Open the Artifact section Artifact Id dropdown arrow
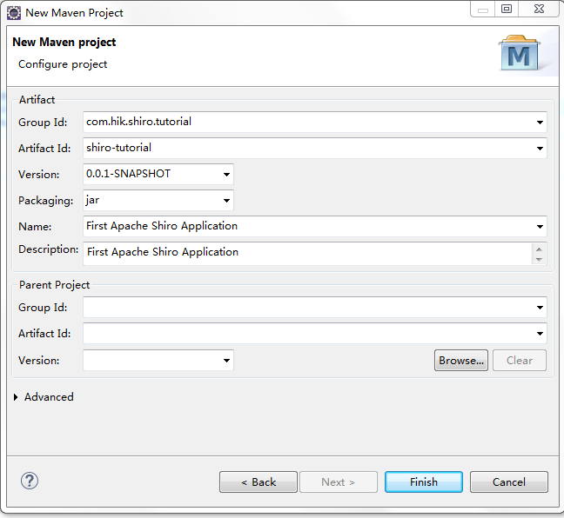This screenshot has width=564, height=518. tap(540, 148)
